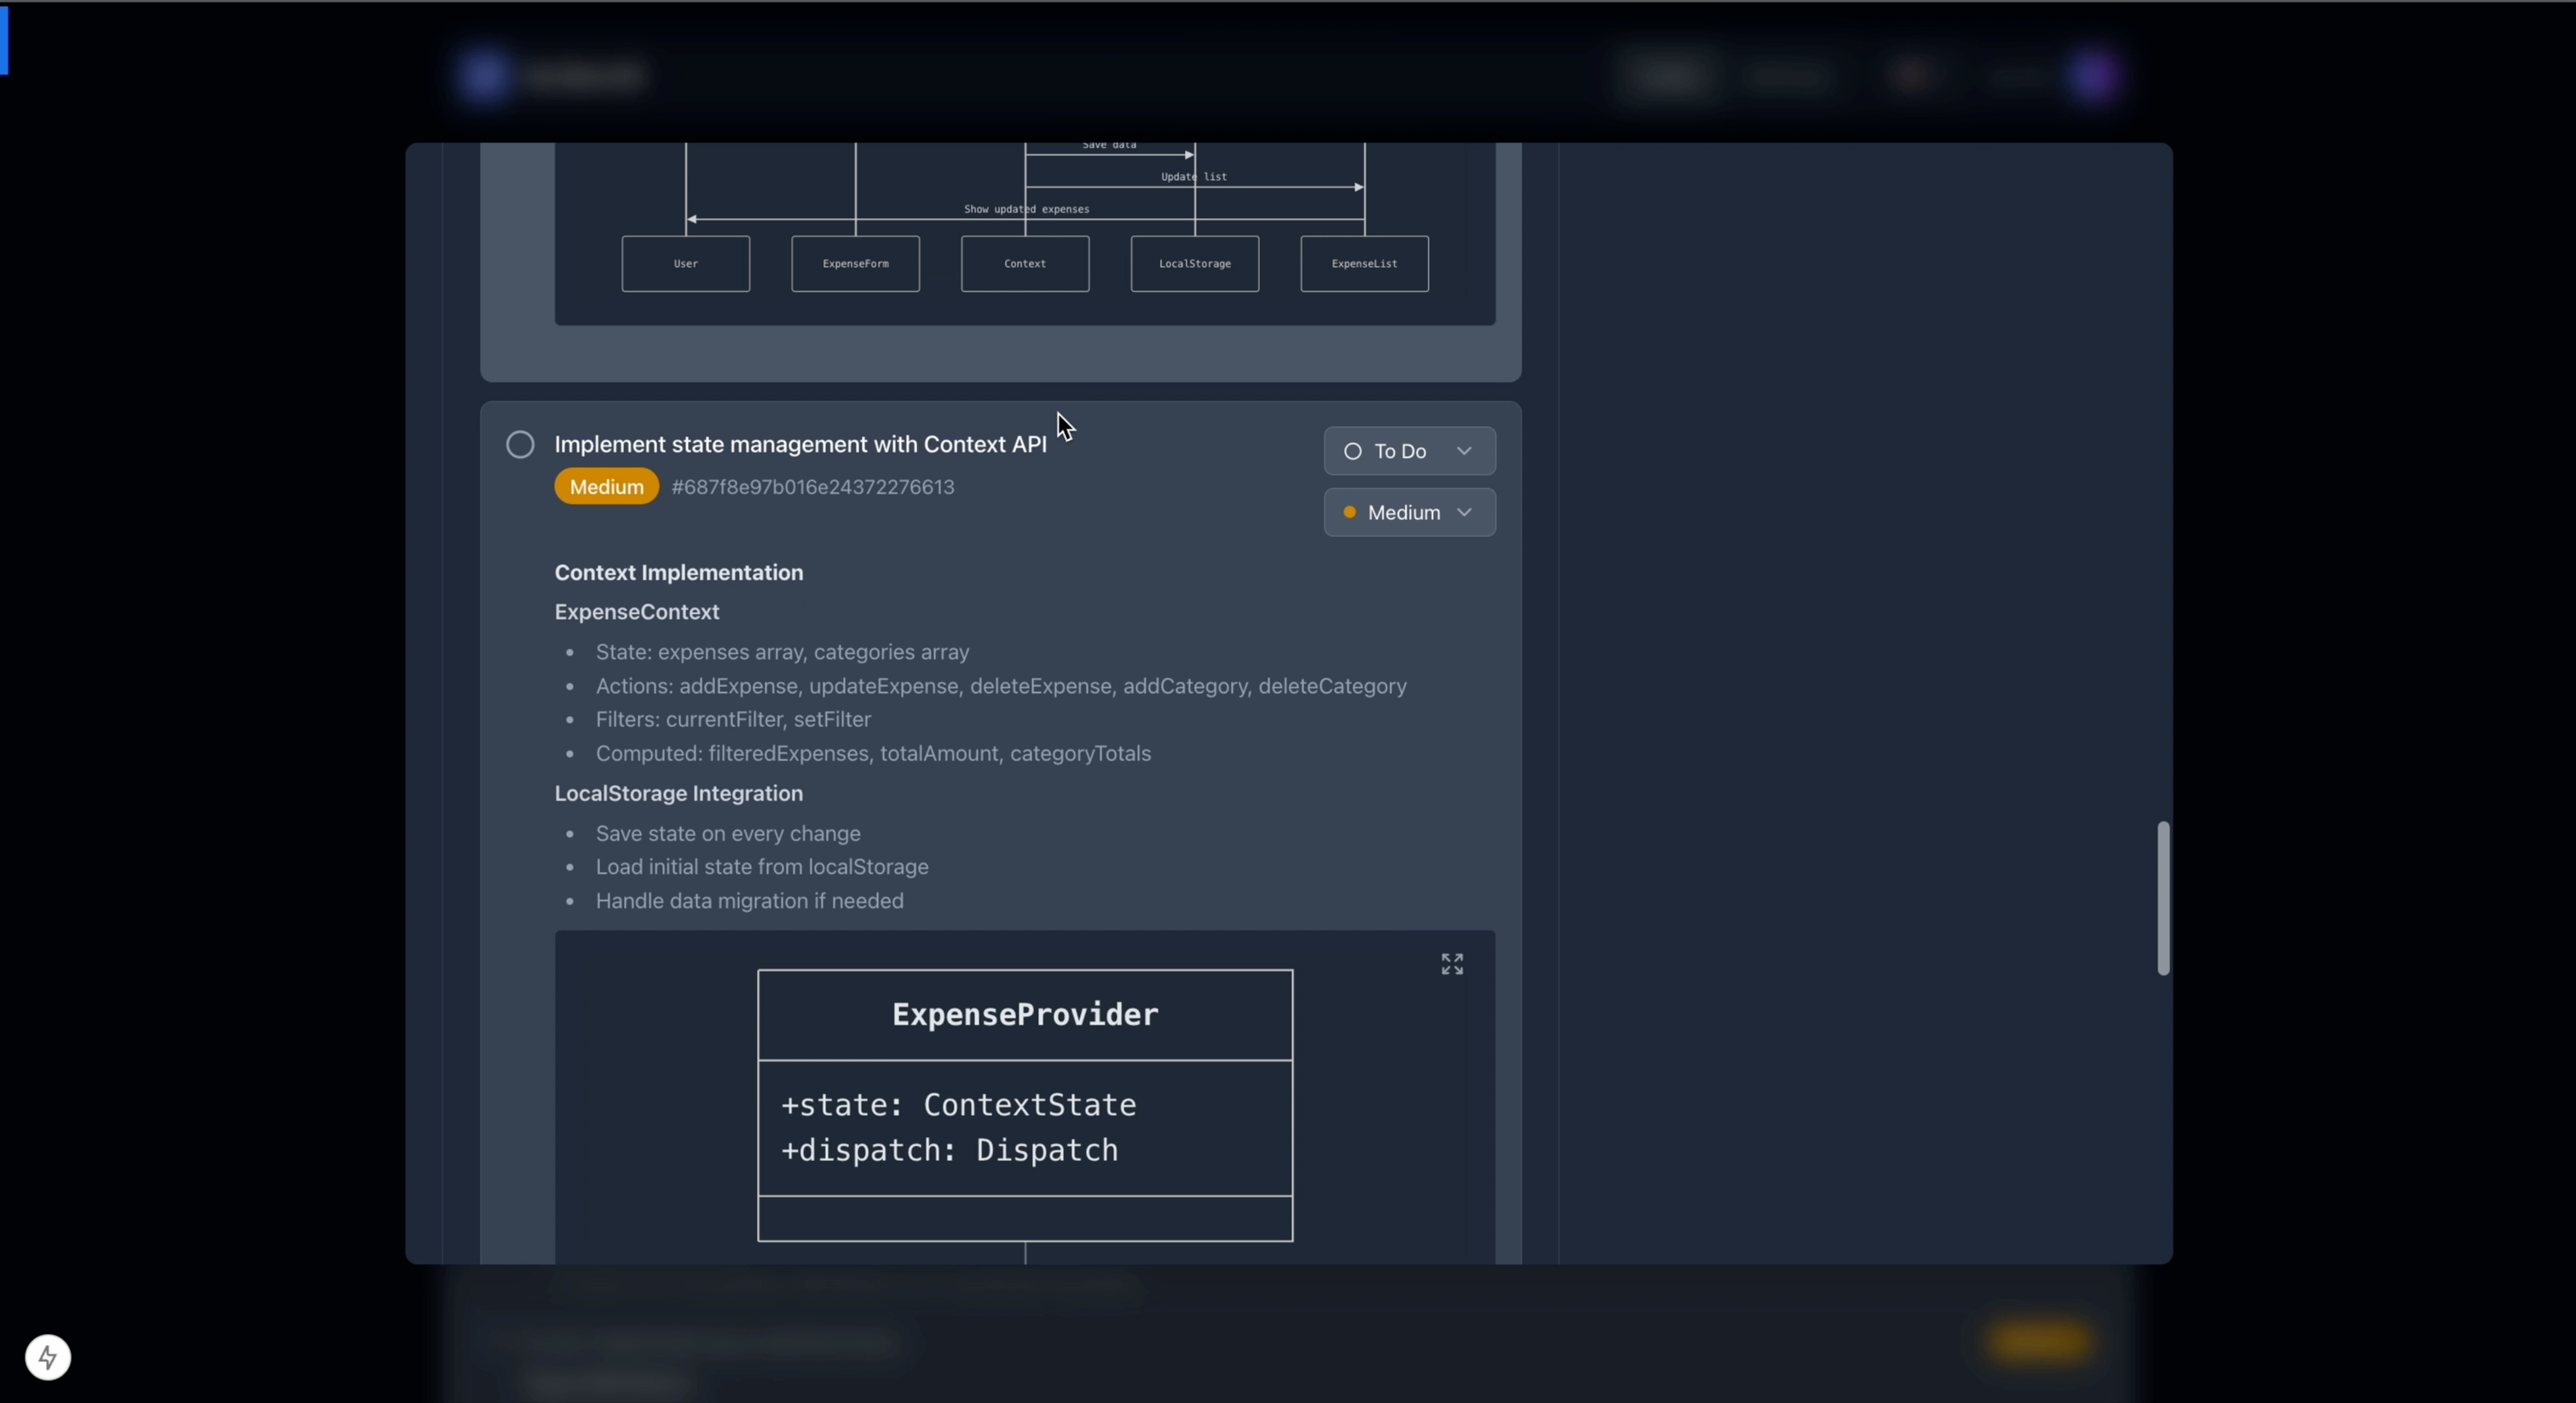
Task: Click the ExpenseForm box in diagram
Action: 855,264
